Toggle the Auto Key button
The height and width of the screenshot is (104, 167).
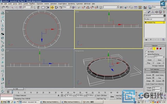pos(118,96)
